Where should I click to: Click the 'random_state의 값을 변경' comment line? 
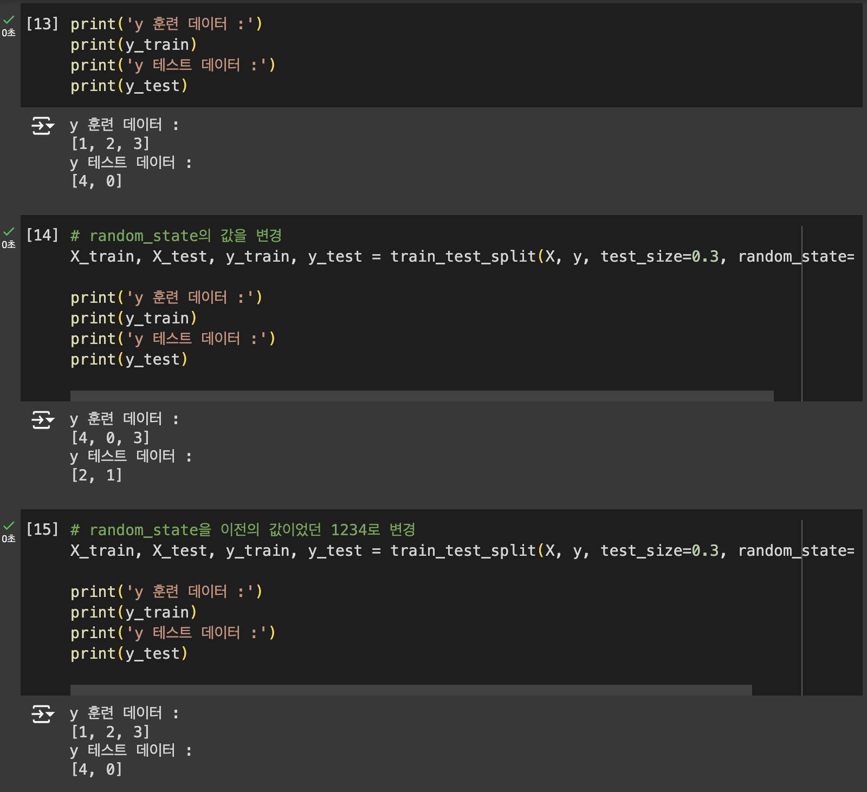click(176, 236)
